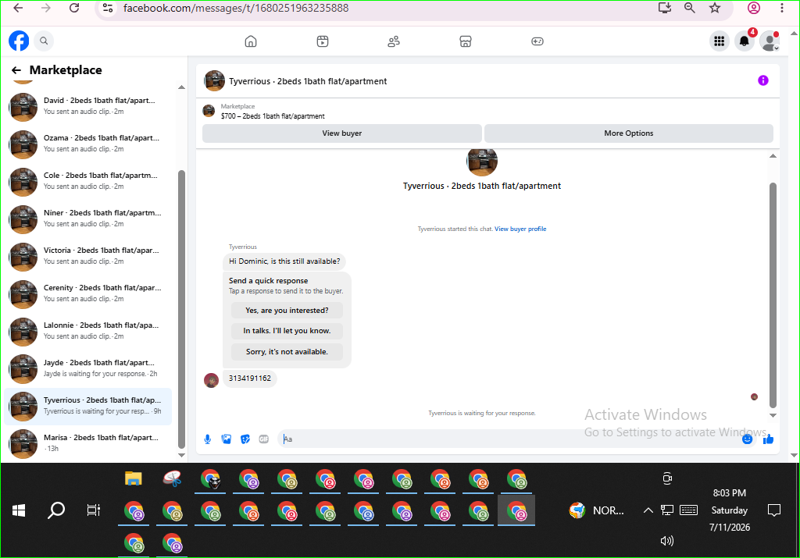
Task: Open the volume speaker control
Action: [667, 541]
